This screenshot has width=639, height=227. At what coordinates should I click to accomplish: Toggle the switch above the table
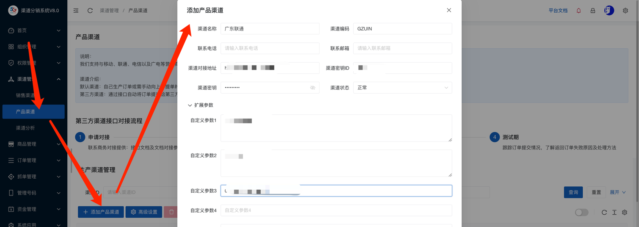(x=581, y=212)
